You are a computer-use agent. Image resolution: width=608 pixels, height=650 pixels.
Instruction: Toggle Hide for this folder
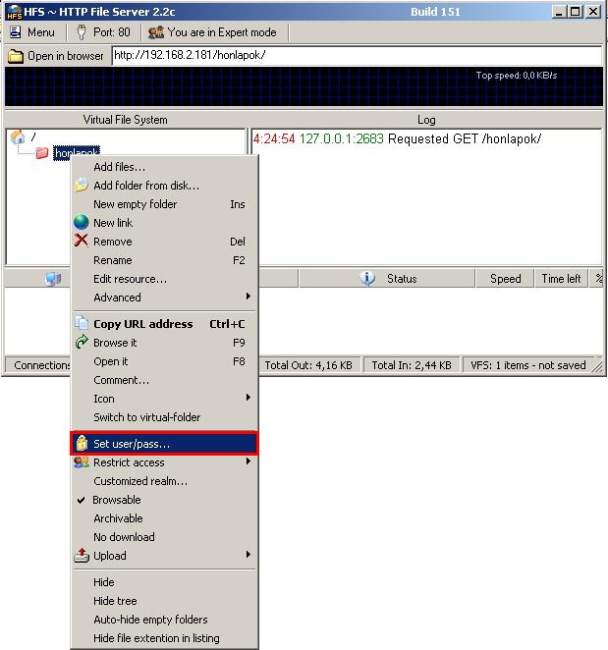[164, 582]
